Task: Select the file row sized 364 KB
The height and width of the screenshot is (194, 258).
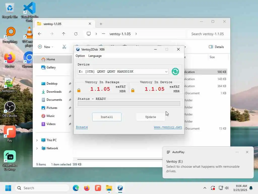Action: pyautogui.click(x=206, y=86)
